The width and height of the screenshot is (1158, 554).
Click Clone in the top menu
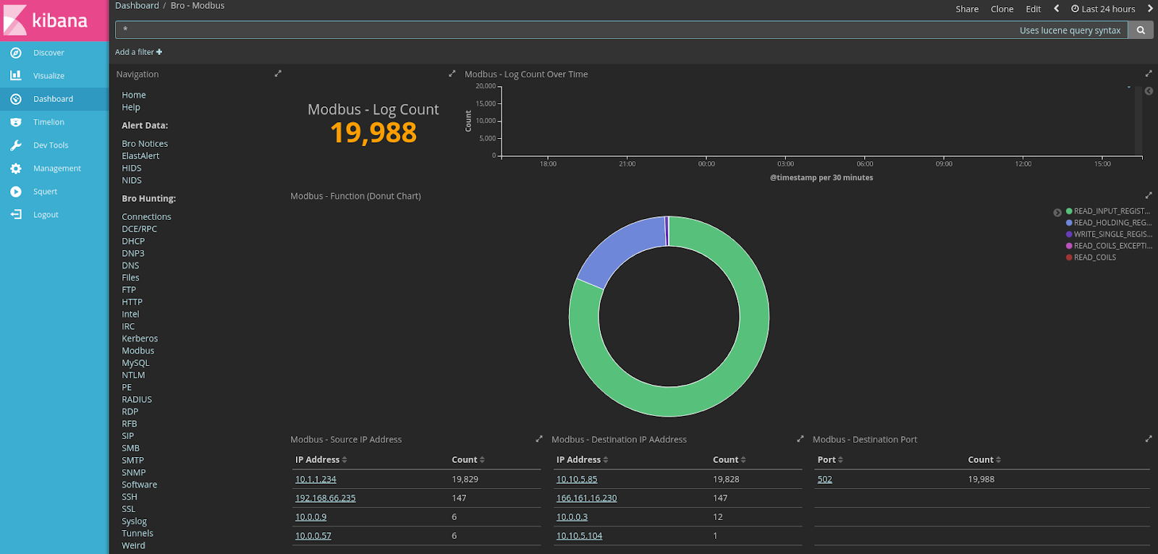1002,9
